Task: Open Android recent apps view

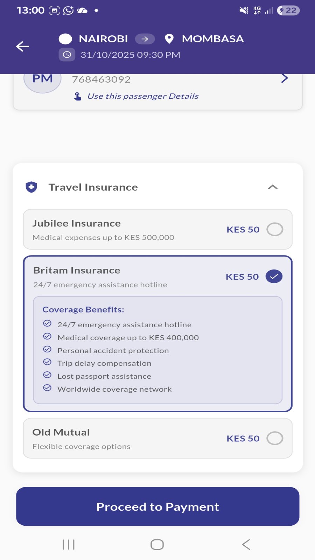Action: click(69, 544)
